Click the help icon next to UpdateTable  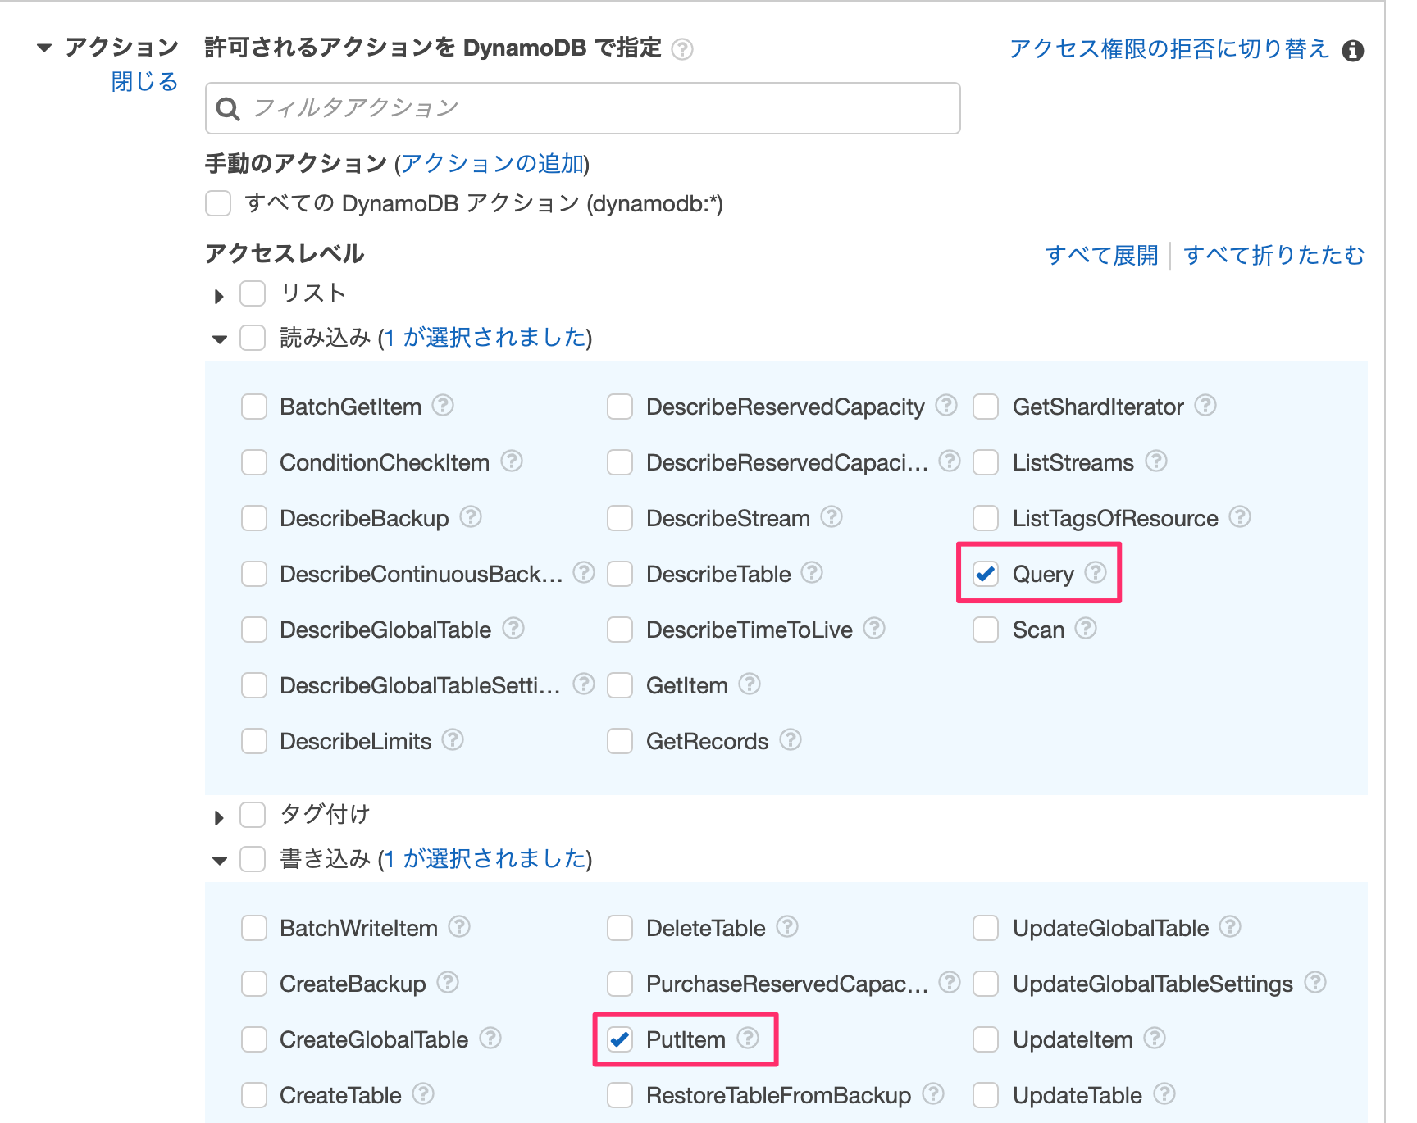pyautogui.click(x=1164, y=1094)
